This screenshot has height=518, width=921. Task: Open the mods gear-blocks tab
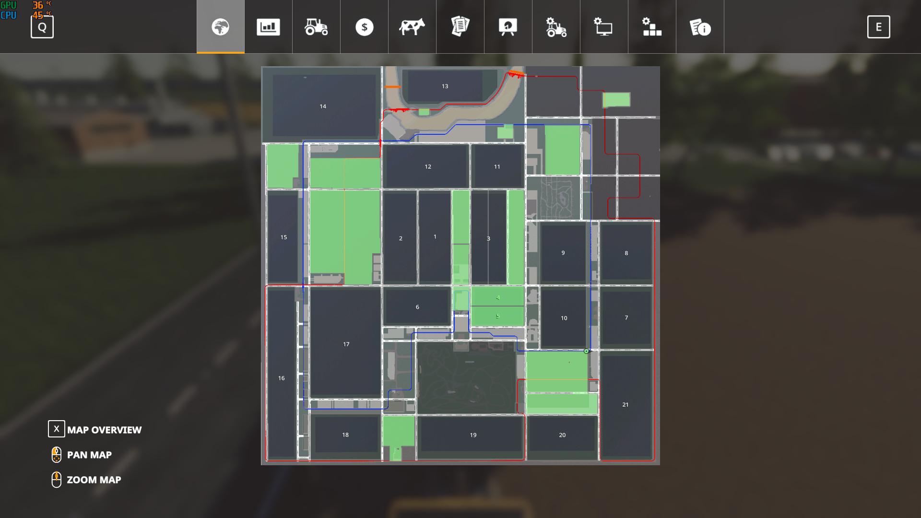click(652, 27)
